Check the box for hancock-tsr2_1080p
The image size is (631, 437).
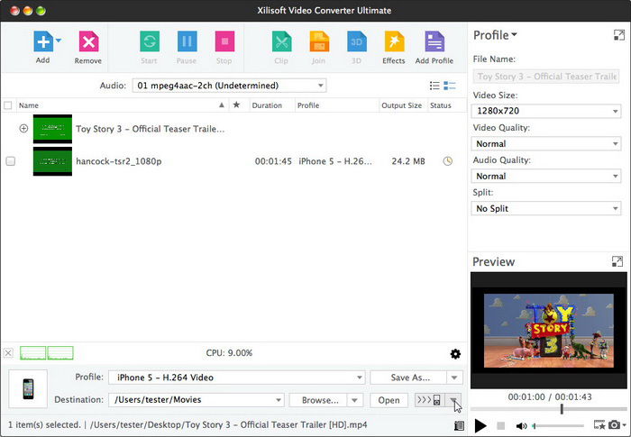tap(10, 161)
